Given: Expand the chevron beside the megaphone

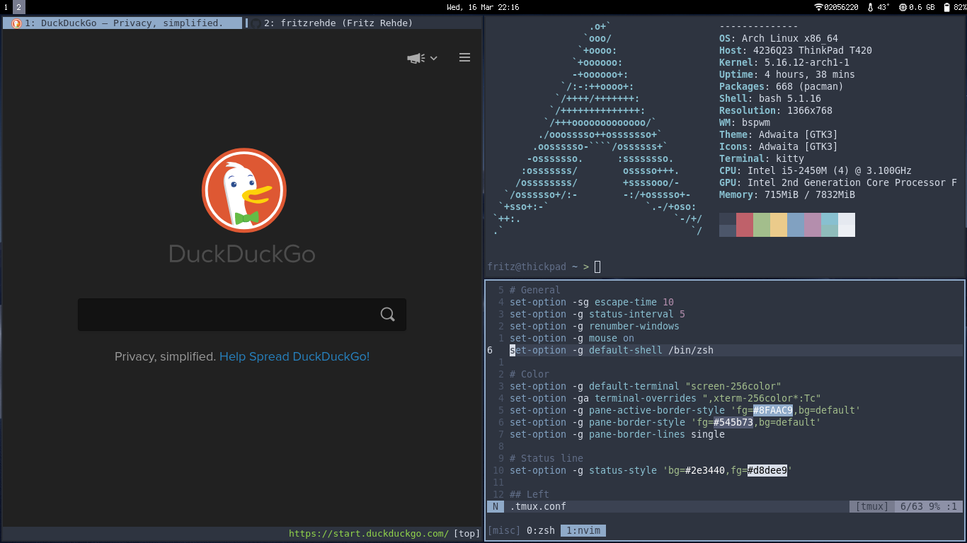Looking at the screenshot, I should coord(434,58).
